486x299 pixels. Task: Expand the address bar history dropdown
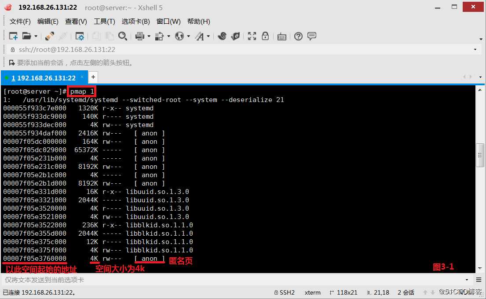(x=475, y=50)
